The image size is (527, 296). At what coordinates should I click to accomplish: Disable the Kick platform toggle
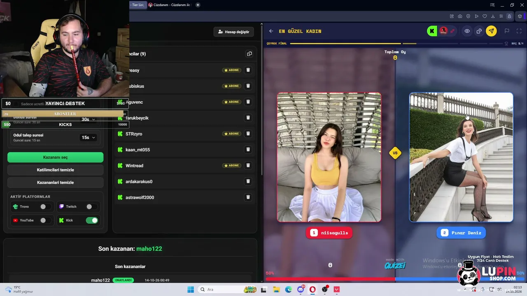click(x=92, y=220)
